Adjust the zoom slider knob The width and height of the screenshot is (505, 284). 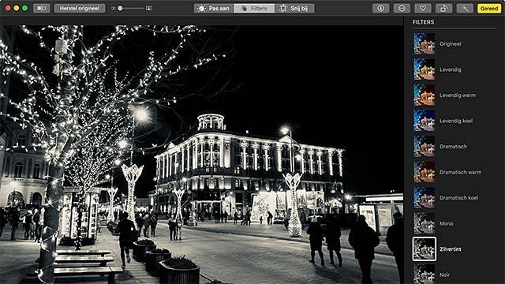(120, 9)
